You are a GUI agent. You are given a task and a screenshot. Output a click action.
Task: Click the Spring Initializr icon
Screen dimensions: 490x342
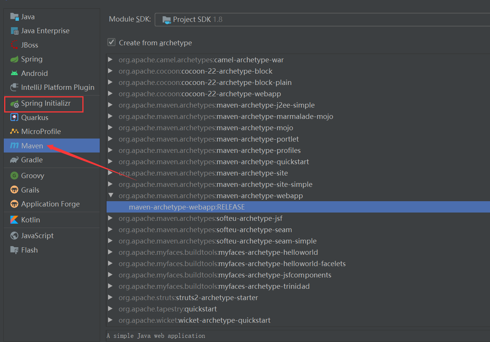[x=14, y=103]
